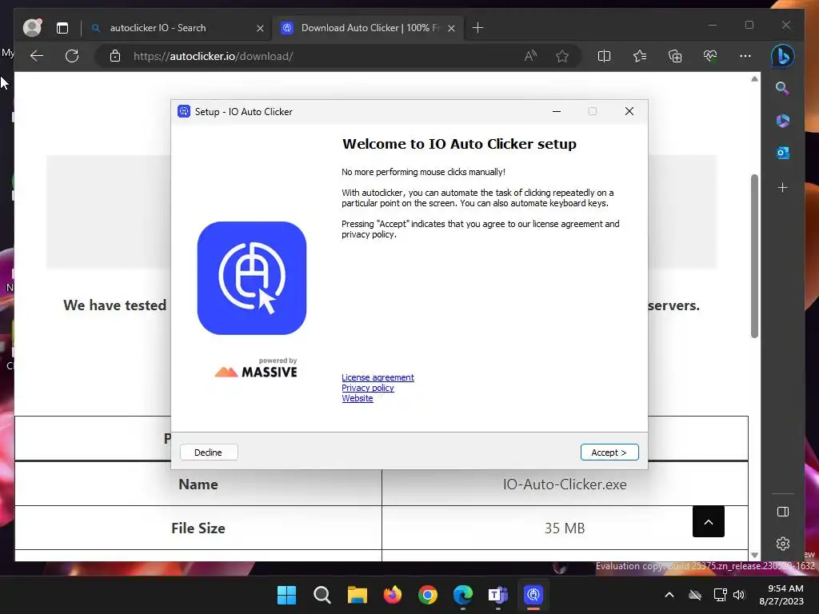This screenshot has width=819, height=614.
Task: Open the Website link in setup
Action: pos(358,398)
